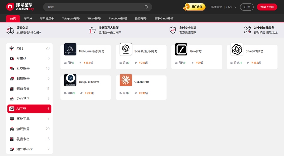Screen dimensions: 284x156
Task: Click the 即时交货 heading
Action: coord(22,28)
